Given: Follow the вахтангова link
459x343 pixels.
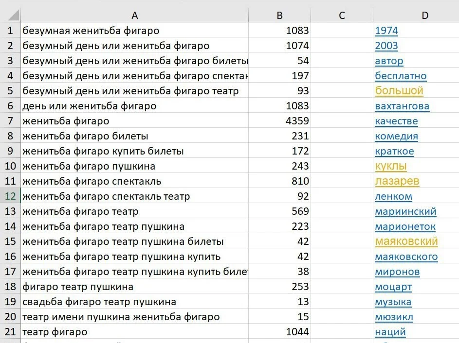Looking at the screenshot, I should (402, 106).
